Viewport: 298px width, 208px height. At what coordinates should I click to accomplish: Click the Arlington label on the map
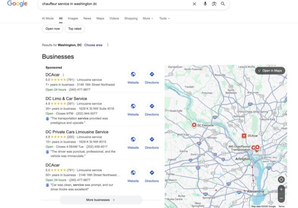(x=243, y=159)
